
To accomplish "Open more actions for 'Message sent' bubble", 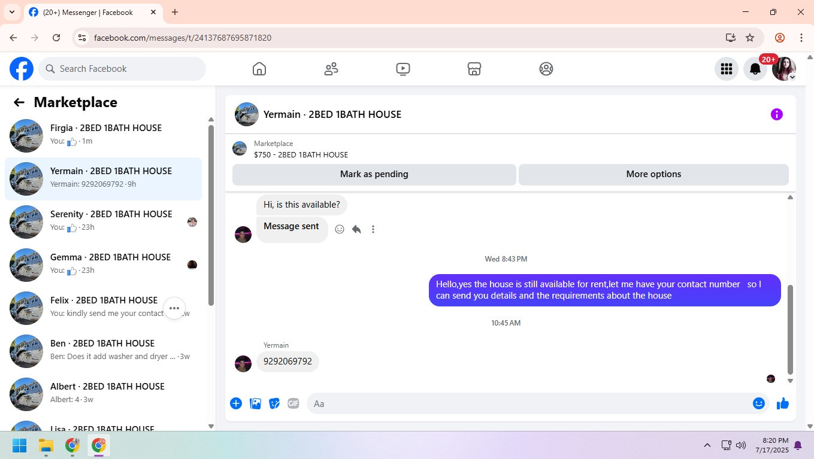I will (373, 229).
